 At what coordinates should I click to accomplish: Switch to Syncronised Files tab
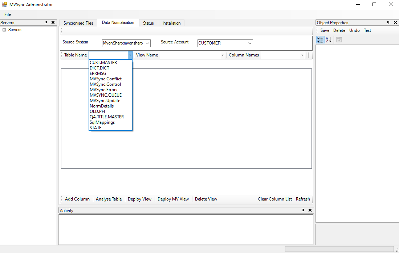tap(78, 23)
